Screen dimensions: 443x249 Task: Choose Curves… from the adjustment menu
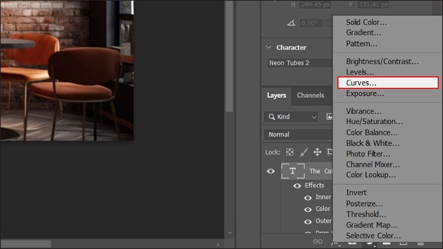click(x=388, y=82)
